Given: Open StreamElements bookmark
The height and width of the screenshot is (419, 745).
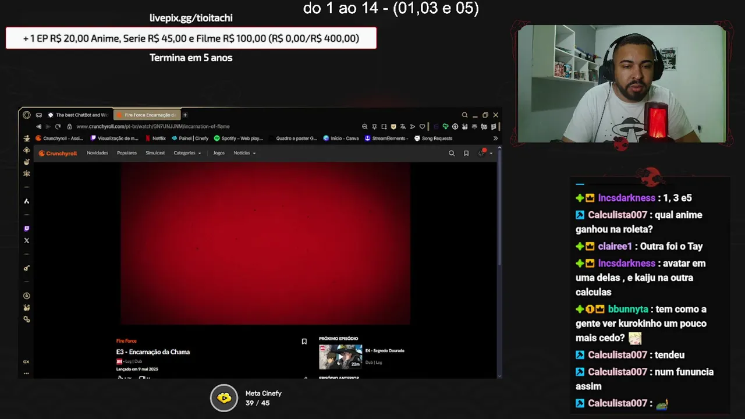Looking at the screenshot, I should coord(387,139).
